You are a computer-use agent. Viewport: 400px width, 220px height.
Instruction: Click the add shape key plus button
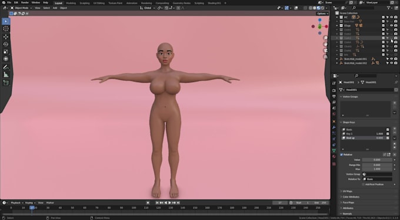[x=394, y=129]
